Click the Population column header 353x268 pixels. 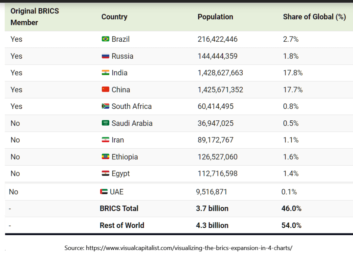pyautogui.click(x=215, y=17)
